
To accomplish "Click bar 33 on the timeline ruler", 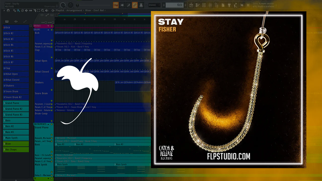I will 115,19.
